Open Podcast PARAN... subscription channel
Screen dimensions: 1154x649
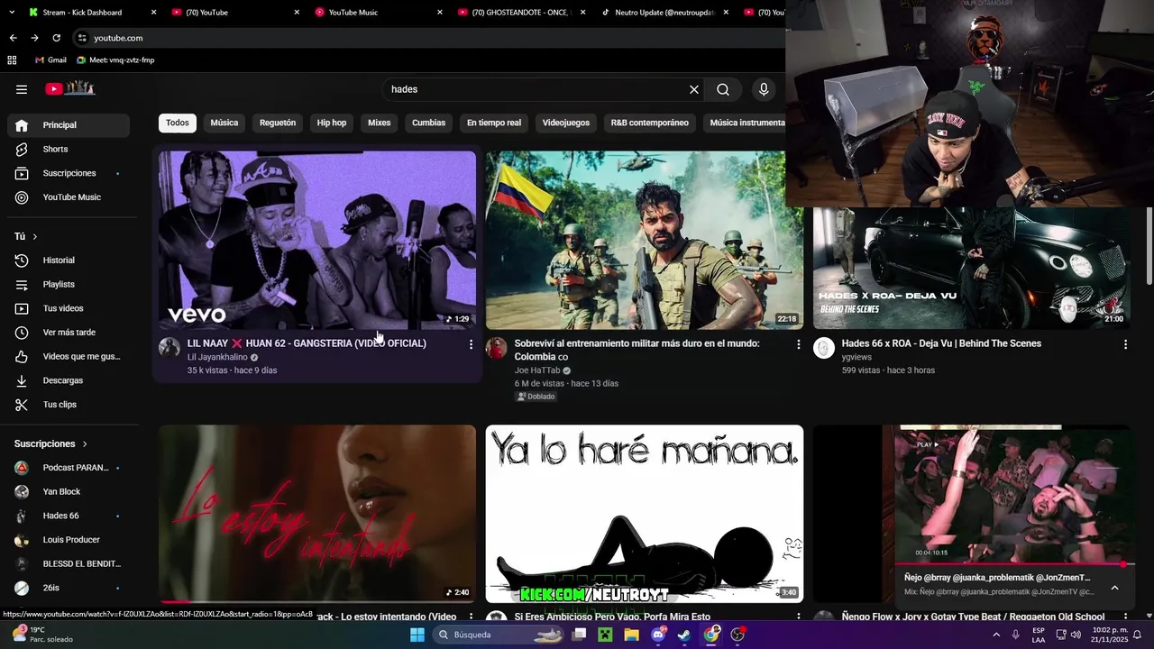[69, 468]
